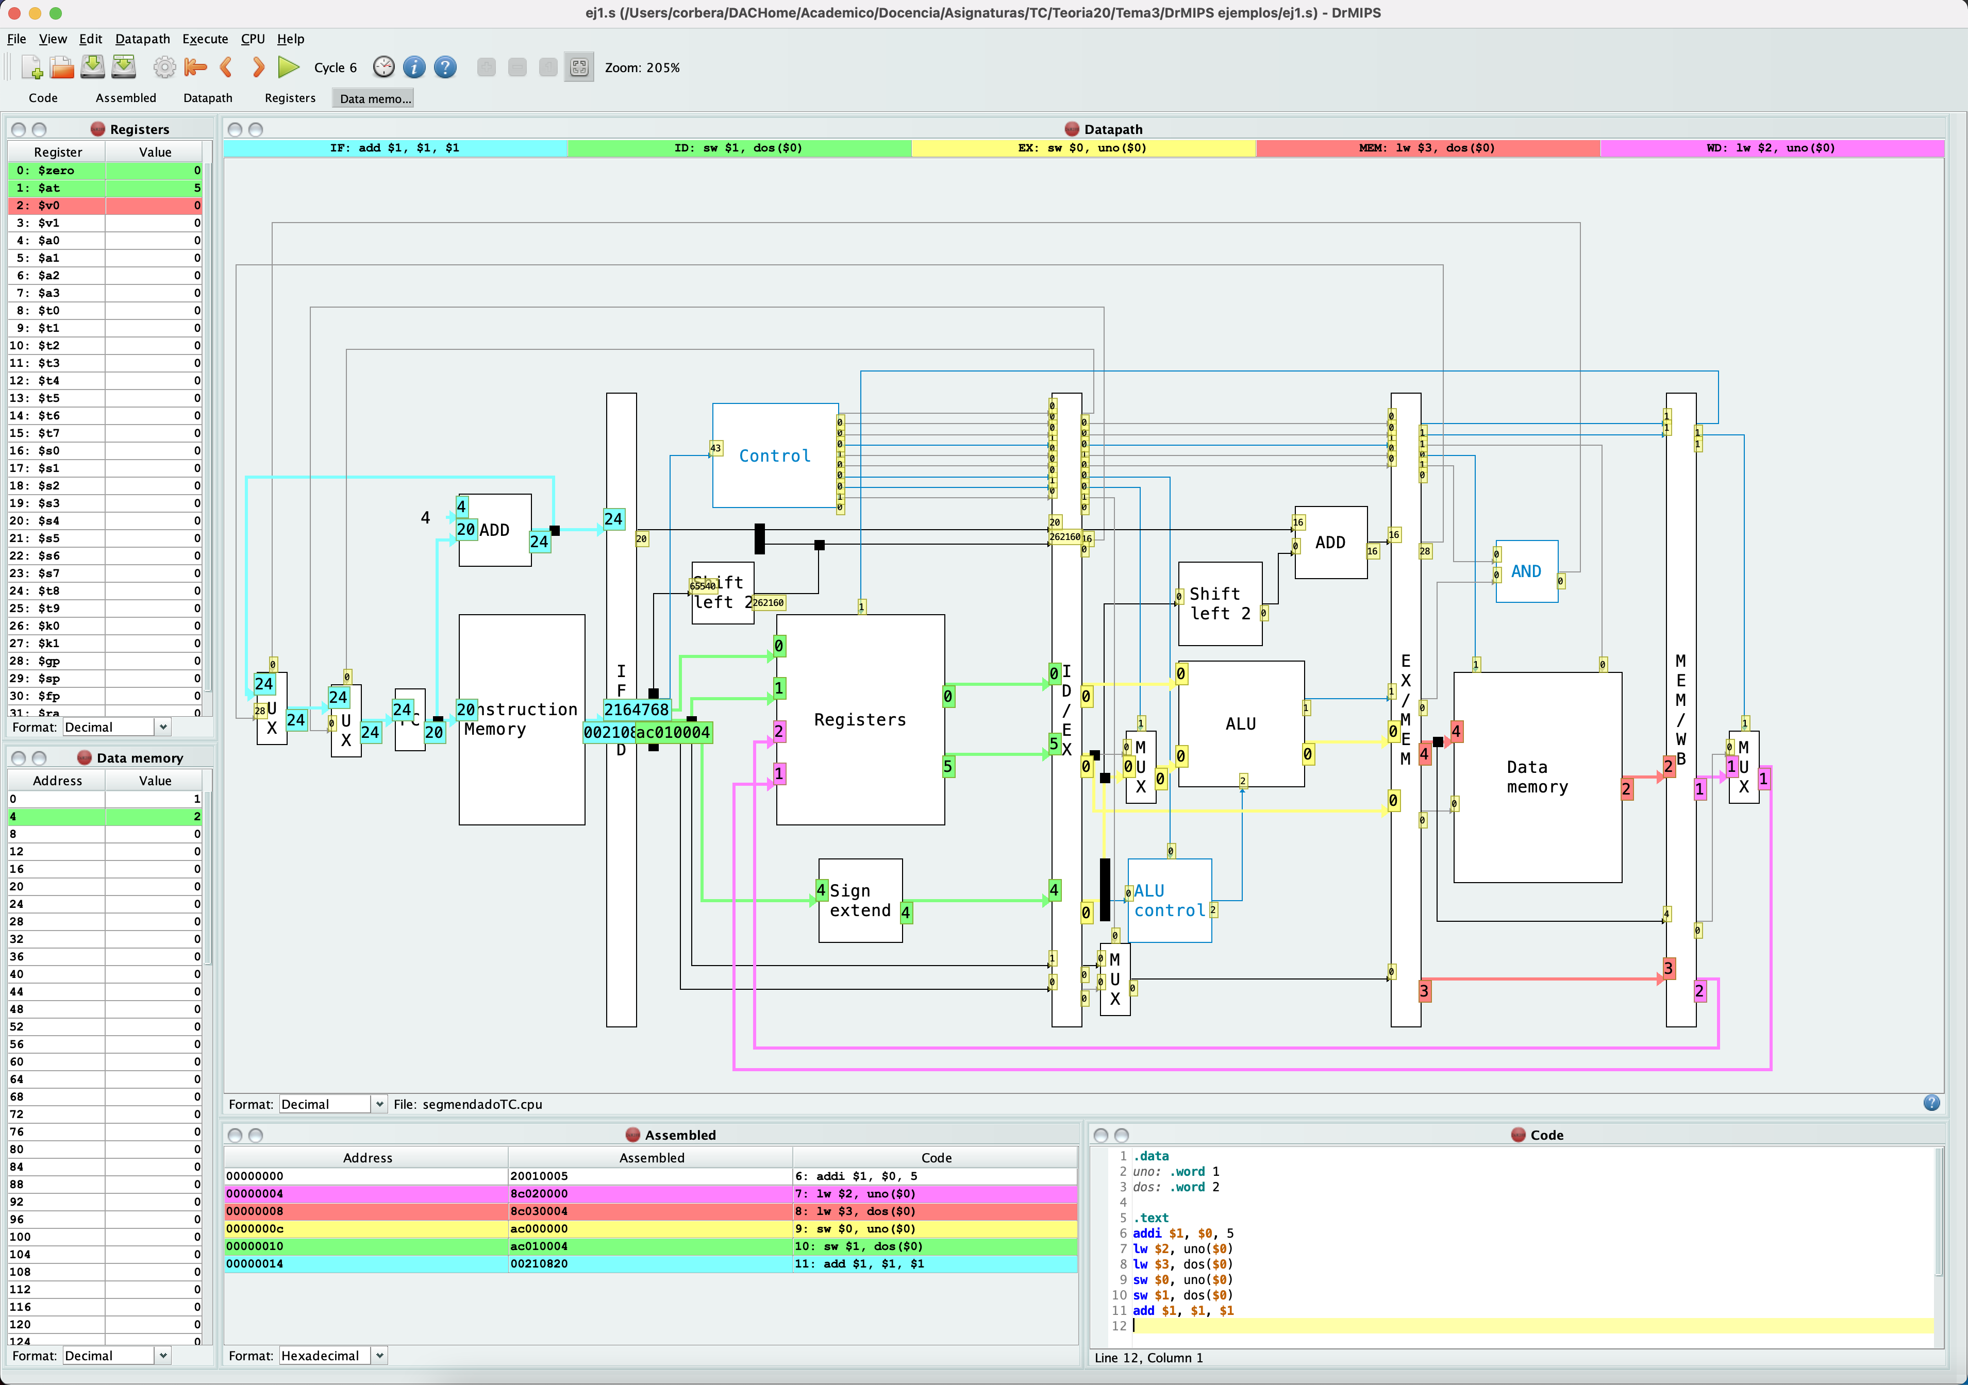Open the Execute menu
The image size is (1968, 1385).
(205, 39)
